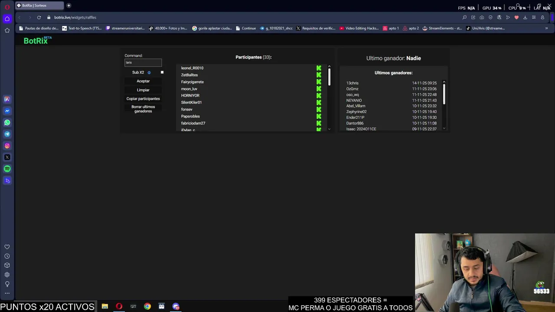
Task: Select participant ZetBalltes
Action: point(189,75)
